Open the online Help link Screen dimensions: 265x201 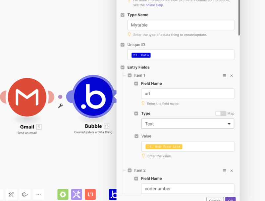(154, 5)
